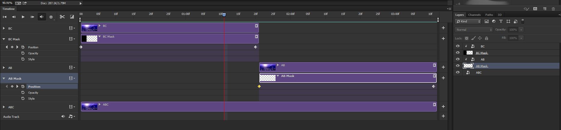Hide the BC layer with eye icon
The image size is (561, 130).
[458, 46]
